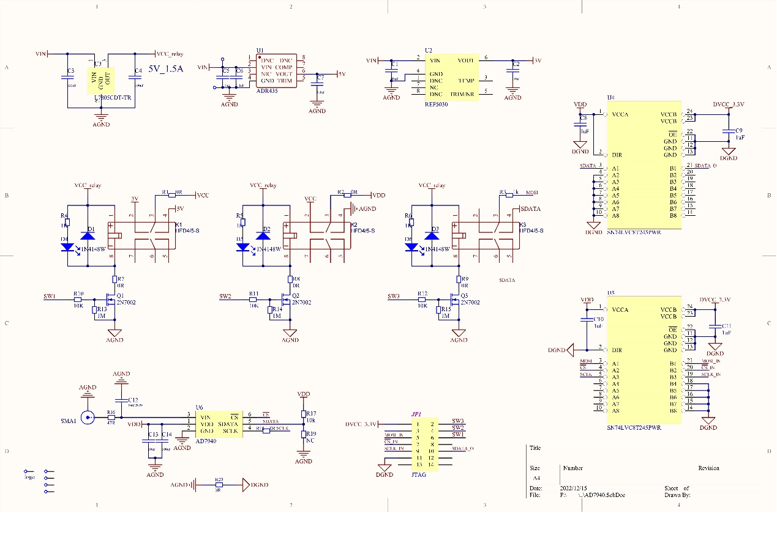Select the SW3 net label
Screen dimensions: 777x549
(x=394, y=297)
